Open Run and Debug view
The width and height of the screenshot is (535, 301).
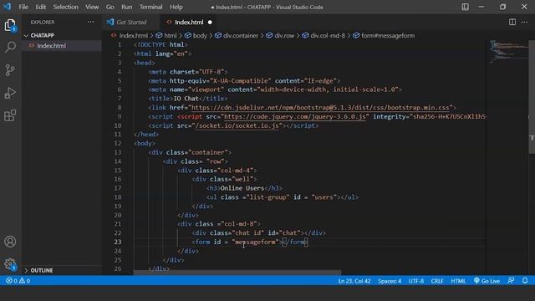10,93
